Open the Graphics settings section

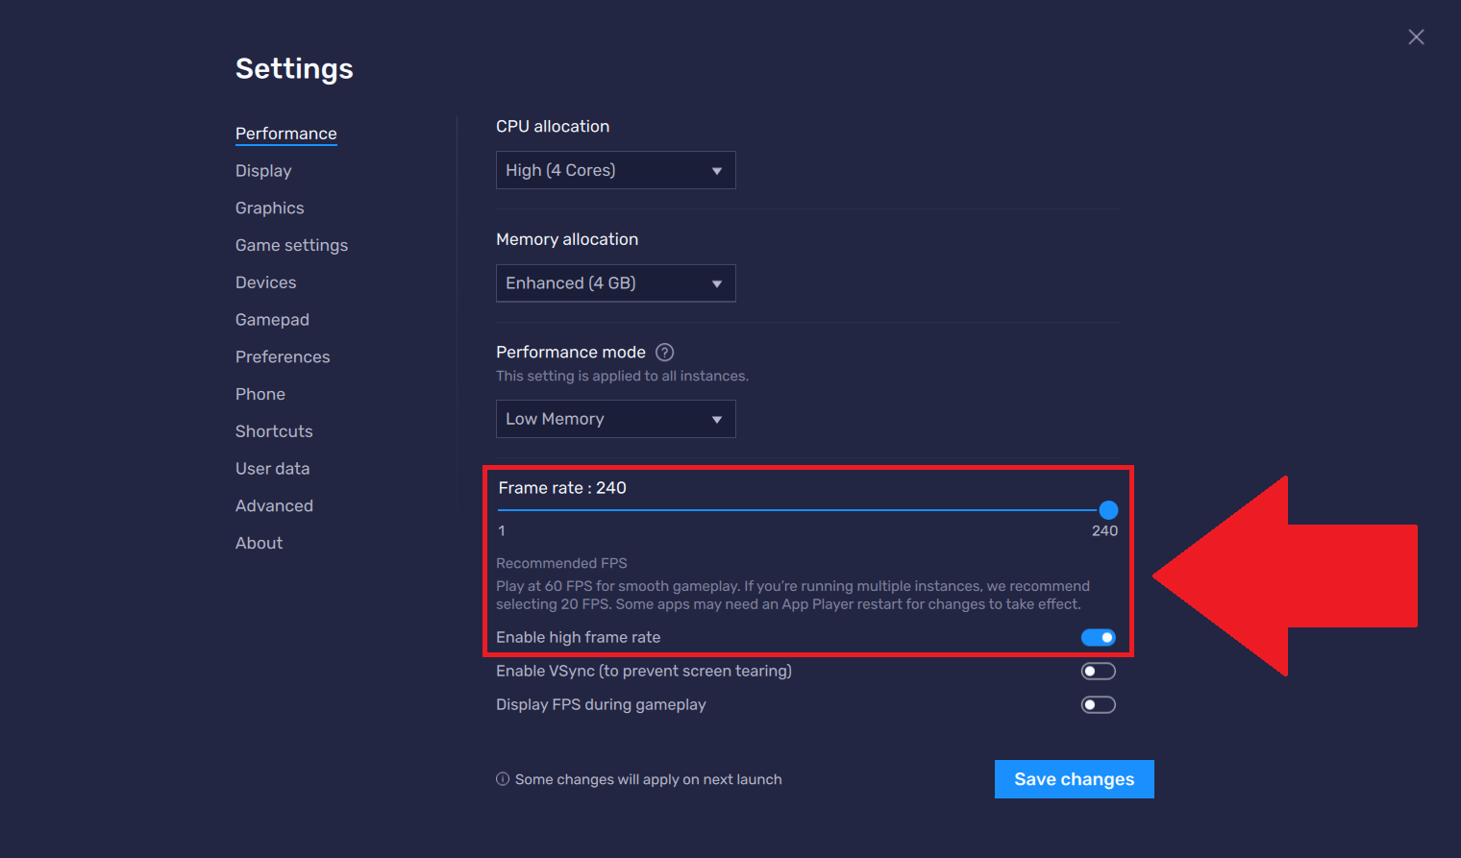(269, 208)
